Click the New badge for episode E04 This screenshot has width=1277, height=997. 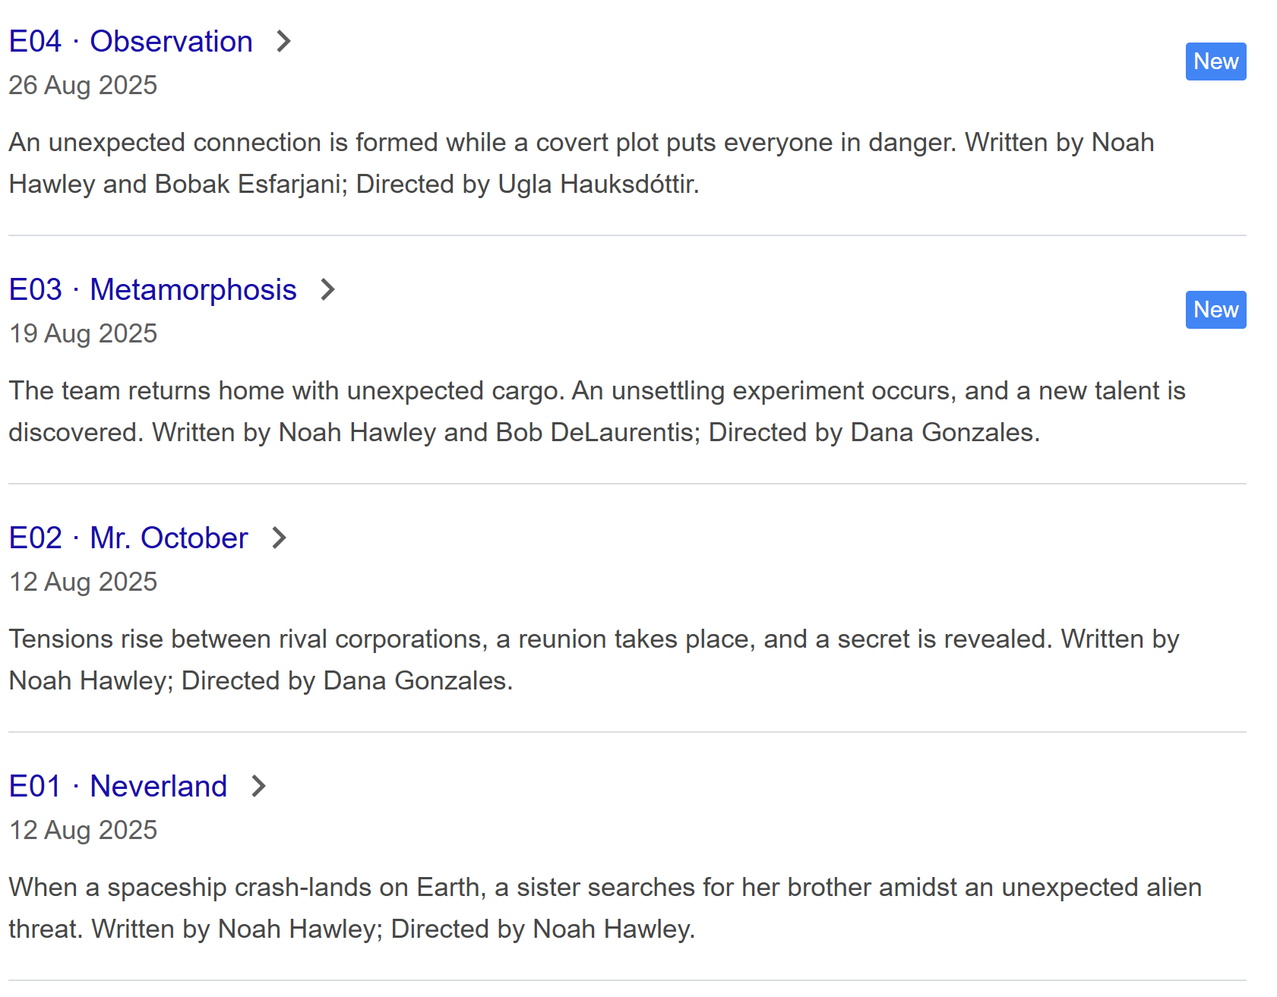1215,62
